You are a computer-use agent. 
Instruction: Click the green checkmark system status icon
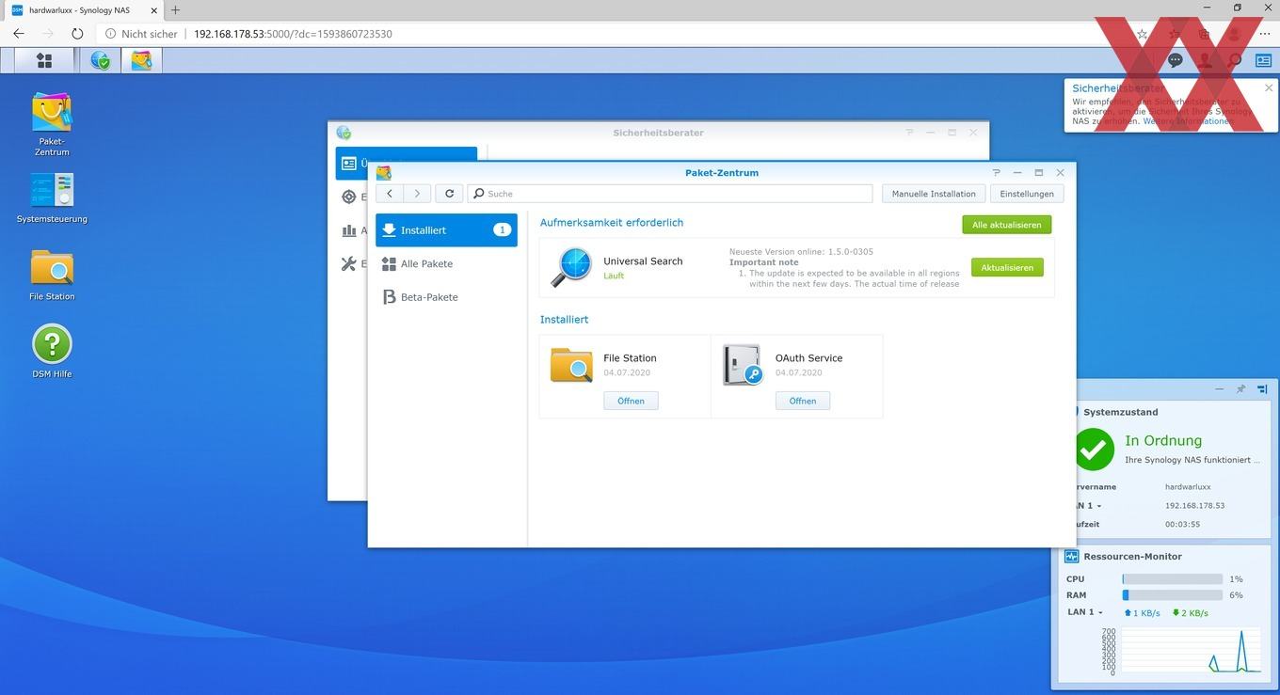[1094, 449]
